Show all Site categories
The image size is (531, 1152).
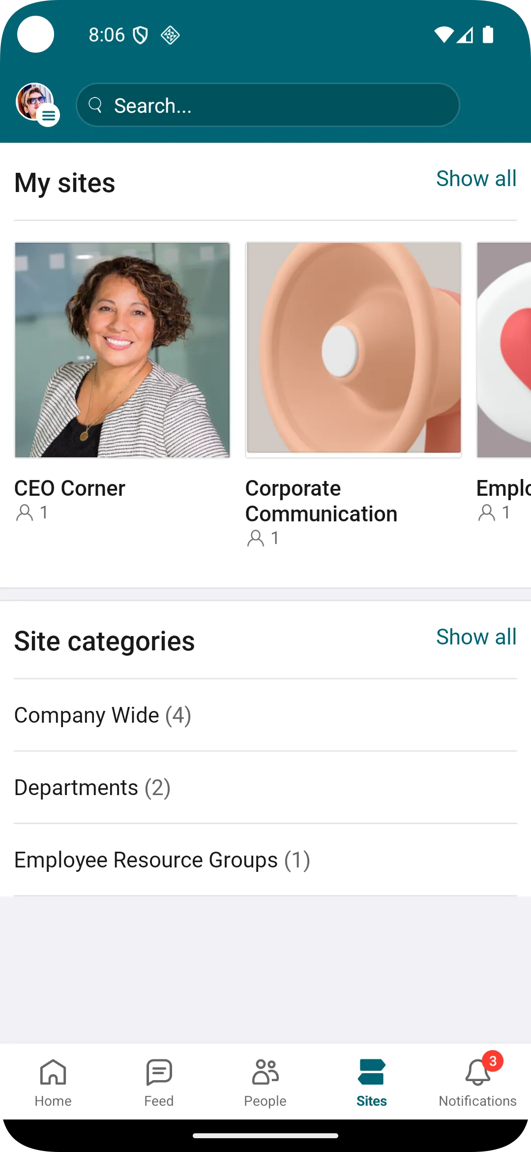[476, 637]
